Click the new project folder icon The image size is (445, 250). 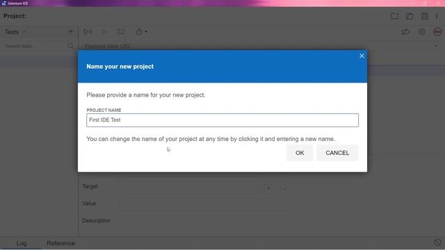tap(394, 16)
